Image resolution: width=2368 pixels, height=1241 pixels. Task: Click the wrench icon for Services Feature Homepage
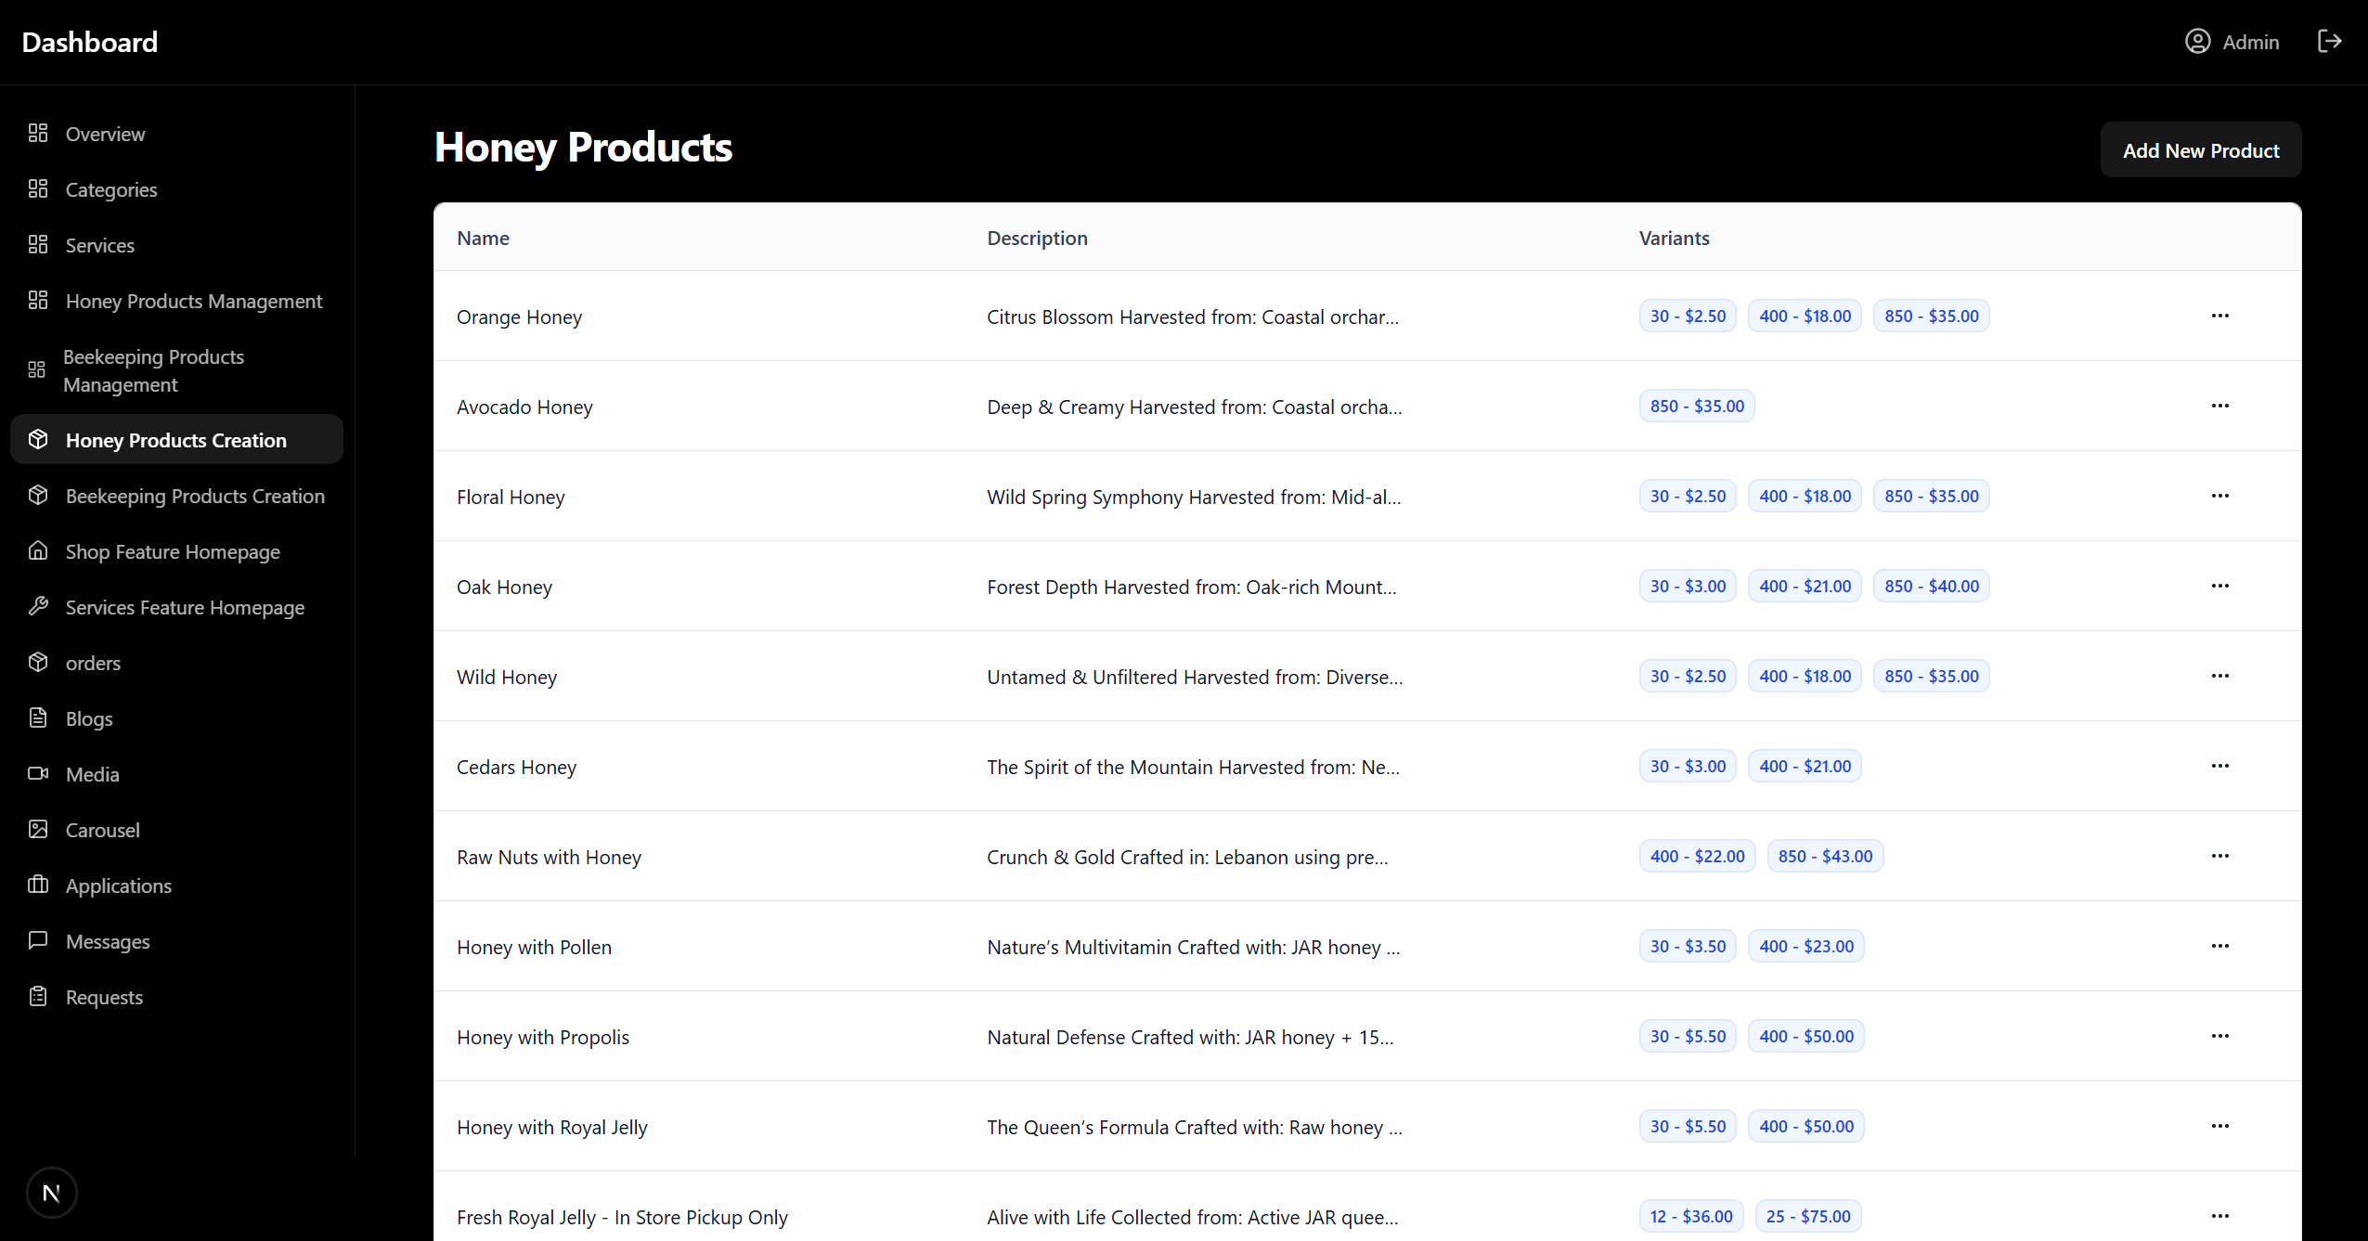pyautogui.click(x=38, y=606)
